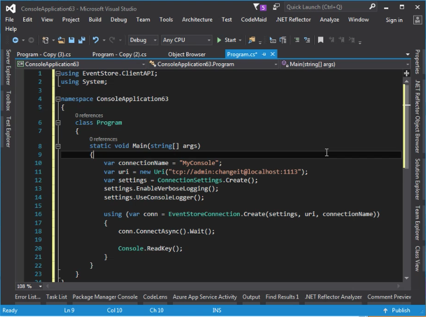This screenshot has width=426, height=317.
Task: Click the Visual Studio logo icon
Action: 10,9
